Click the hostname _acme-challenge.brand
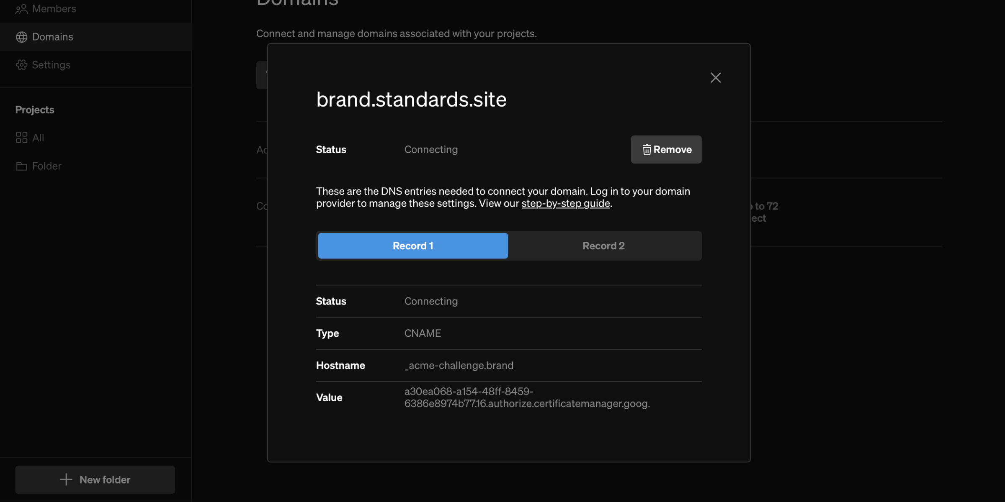This screenshot has height=502, width=1005. coord(459,365)
